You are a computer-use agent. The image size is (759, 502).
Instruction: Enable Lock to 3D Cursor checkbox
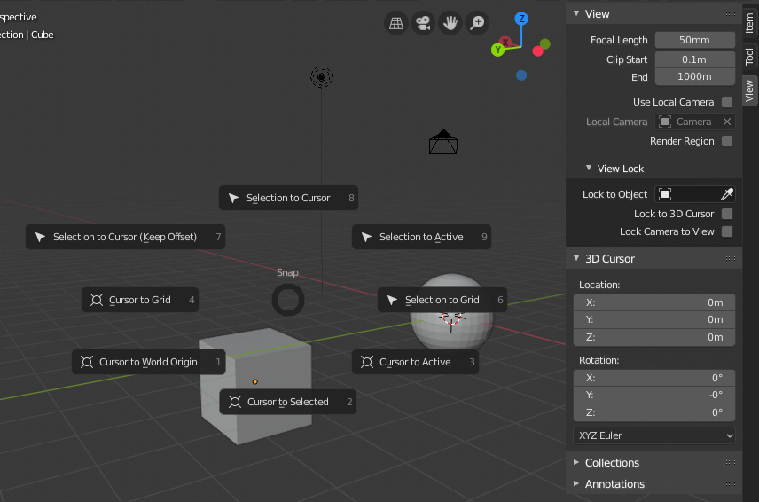tap(727, 214)
